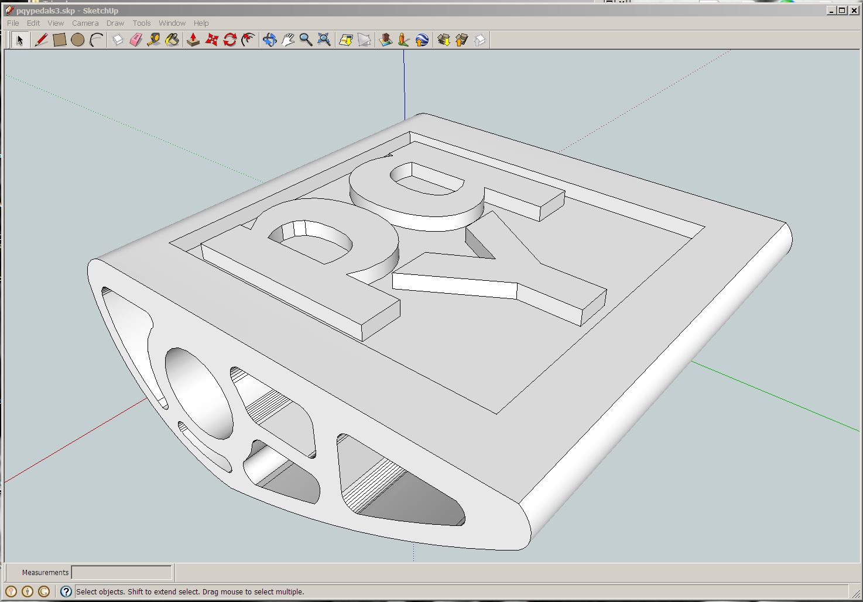Open the Tools menu
This screenshot has width=863, height=602.
click(x=142, y=23)
